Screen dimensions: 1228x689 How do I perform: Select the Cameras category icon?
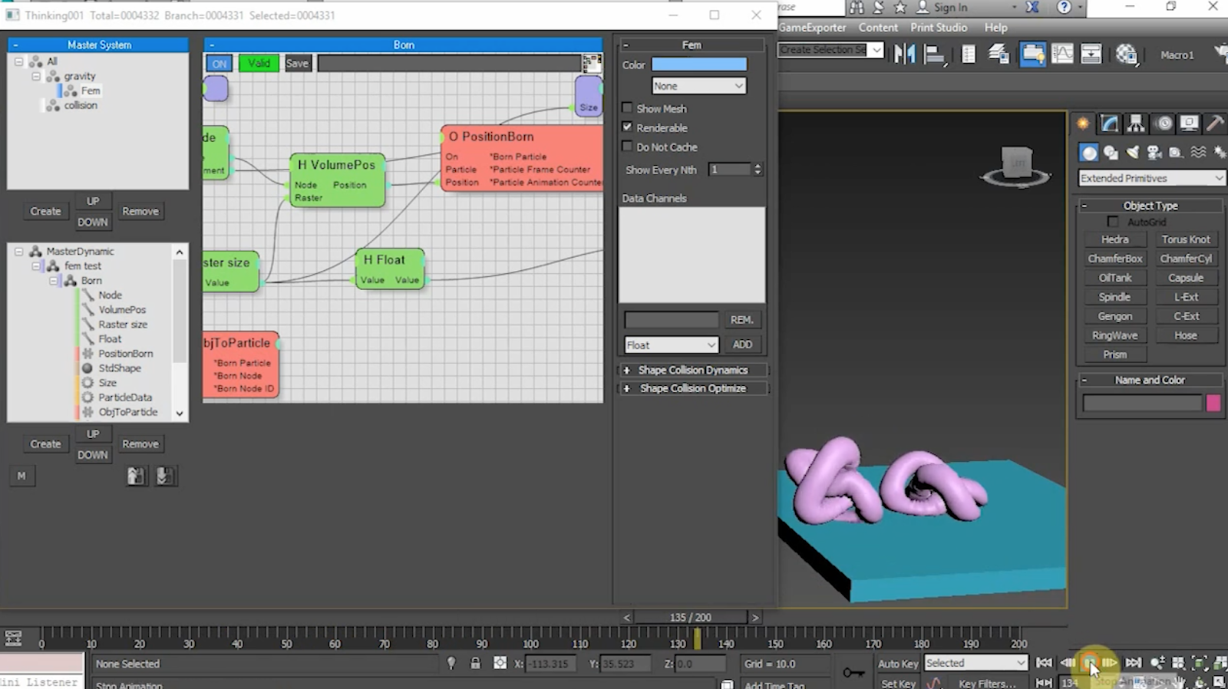tap(1154, 153)
